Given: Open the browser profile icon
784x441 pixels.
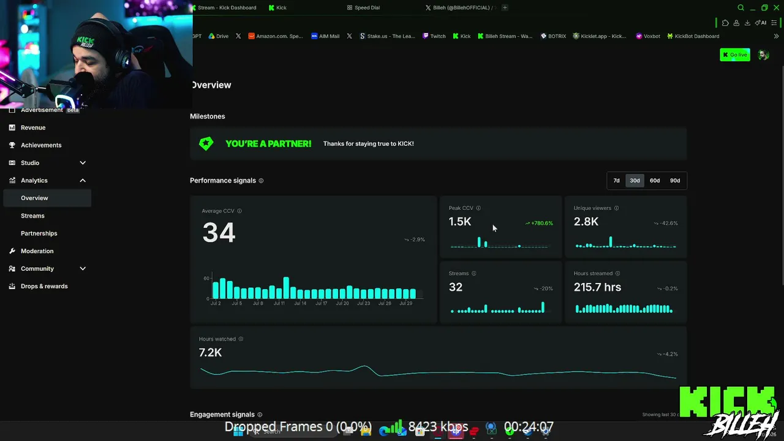Looking at the screenshot, I should click(x=736, y=23).
